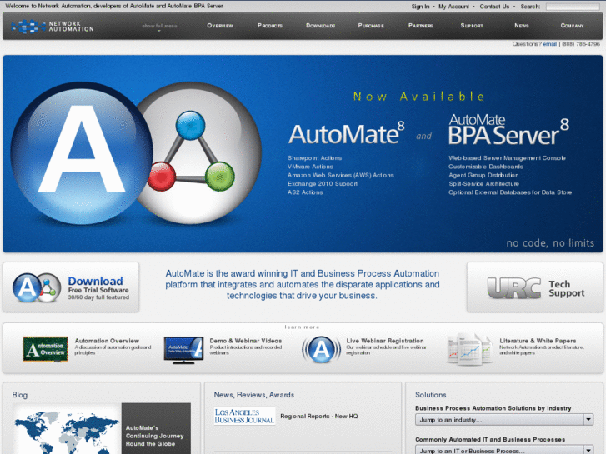
Task: Open the Demo & Webinar Videos link text
Action: [245, 341]
